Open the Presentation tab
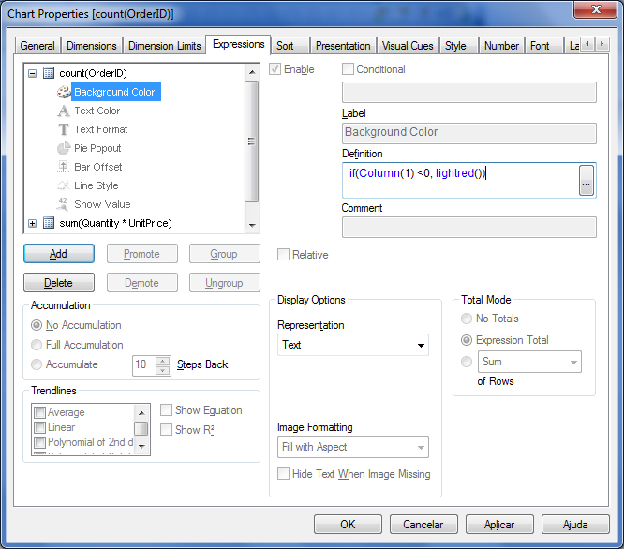This screenshot has width=624, height=549. point(343,46)
